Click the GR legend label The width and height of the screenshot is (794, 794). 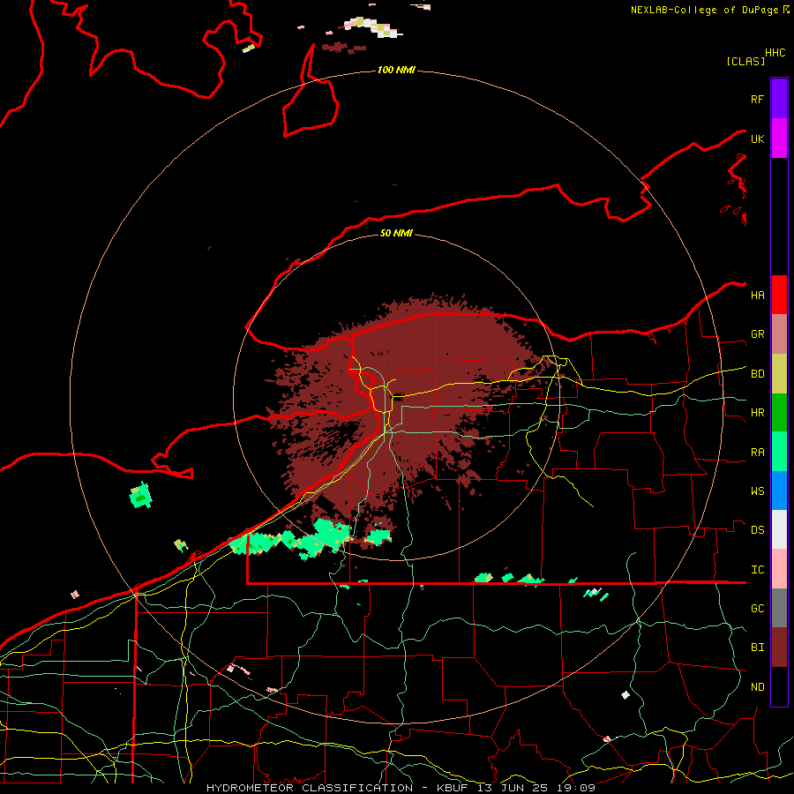[758, 334]
